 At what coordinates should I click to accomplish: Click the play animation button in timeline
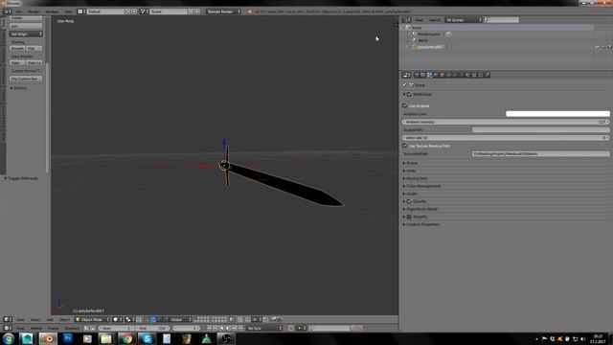(x=228, y=328)
